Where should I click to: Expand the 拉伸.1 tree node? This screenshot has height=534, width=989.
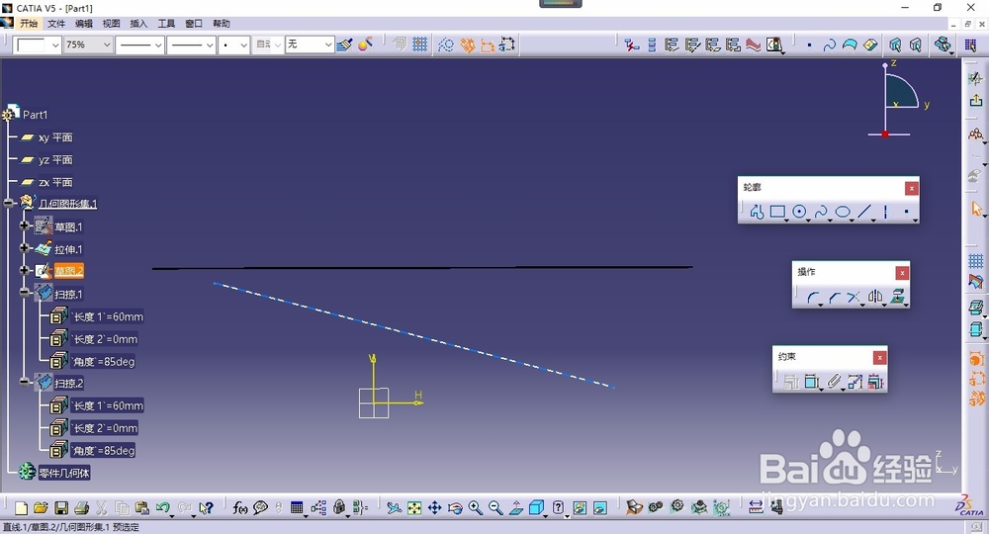coord(24,248)
